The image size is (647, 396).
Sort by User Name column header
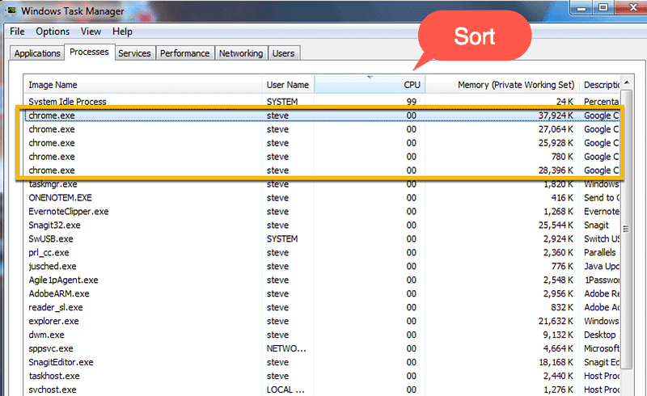288,85
